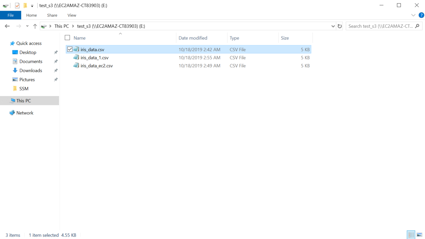Switch to Details view in status bar

(x=411, y=235)
